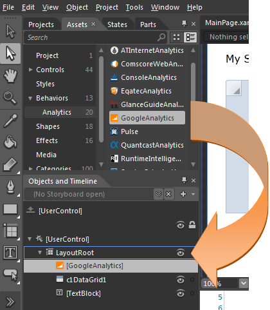The width and height of the screenshot is (270, 310).
Task: Open the Object menu
Action: [x=77, y=7]
